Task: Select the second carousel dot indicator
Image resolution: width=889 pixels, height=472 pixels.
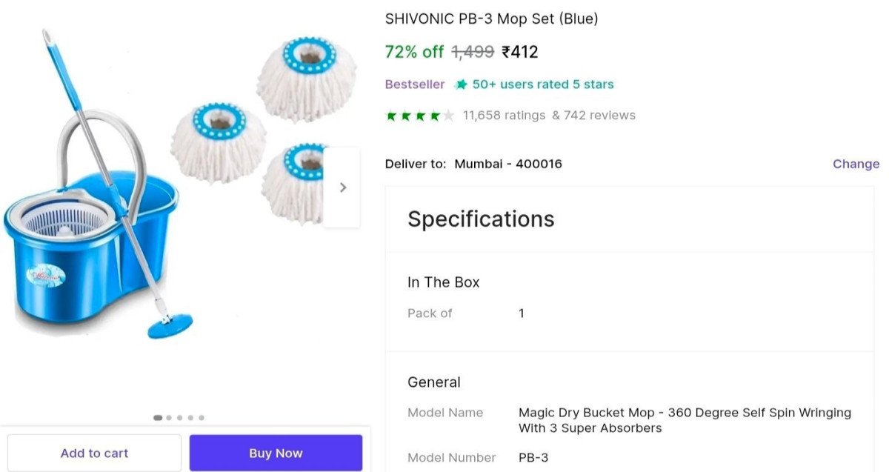Action: pos(168,417)
